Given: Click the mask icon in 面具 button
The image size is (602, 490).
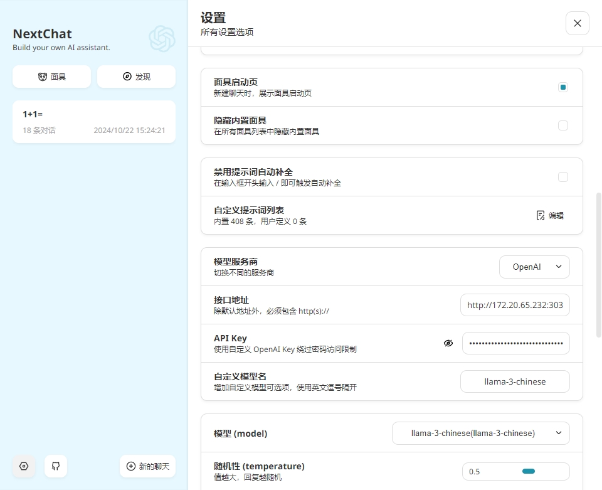Looking at the screenshot, I should [x=43, y=77].
